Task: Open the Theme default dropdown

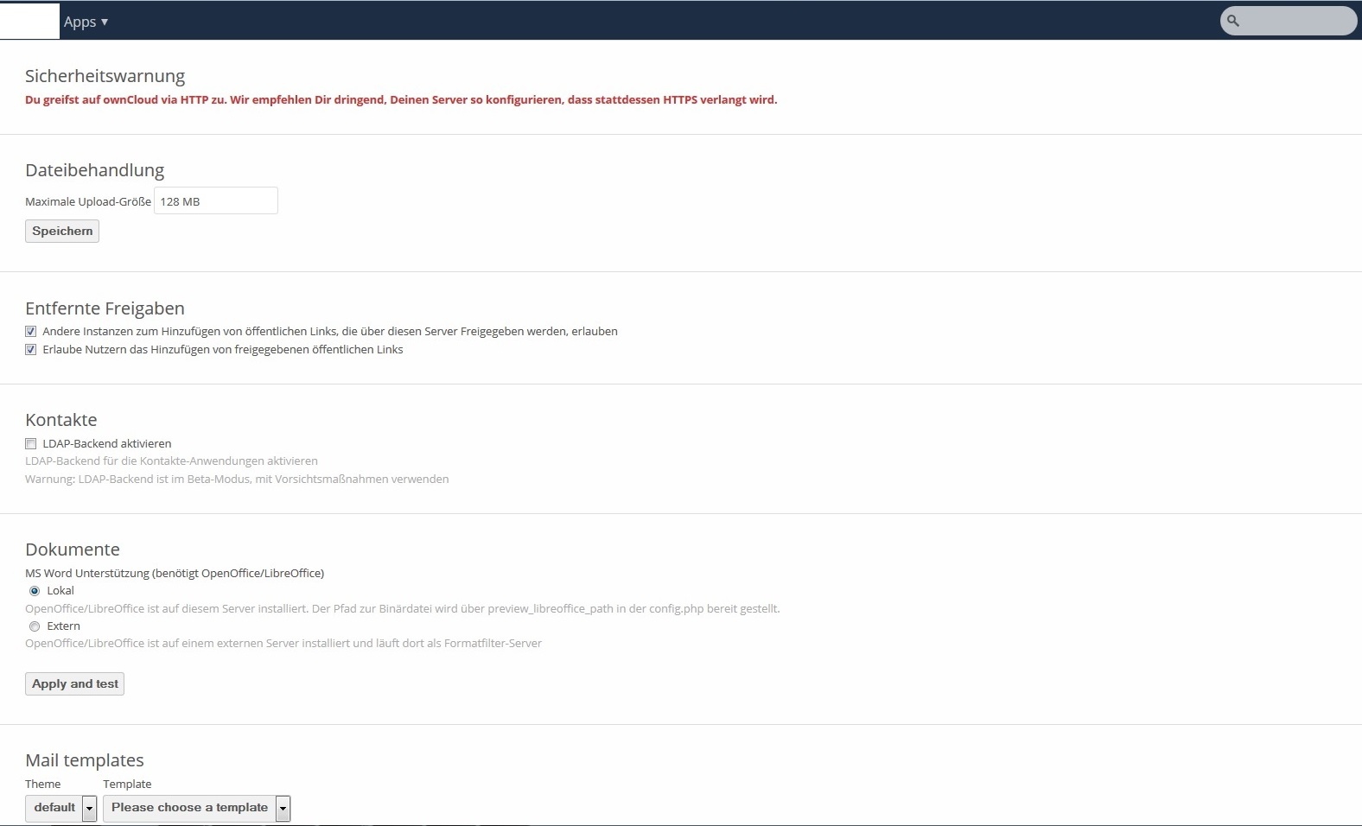Action: (60, 808)
